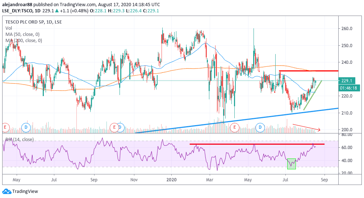Click the alejandroar88 author name
Image resolution: width=364 pixels, height=198 pixels.
tap(17, 4)
